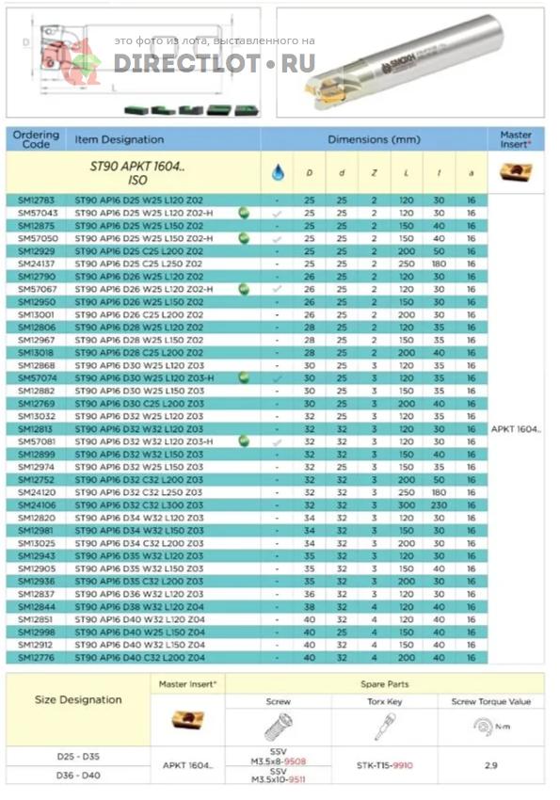Click ordering code SM12783
560x800 pixels.
click(36, 200)
